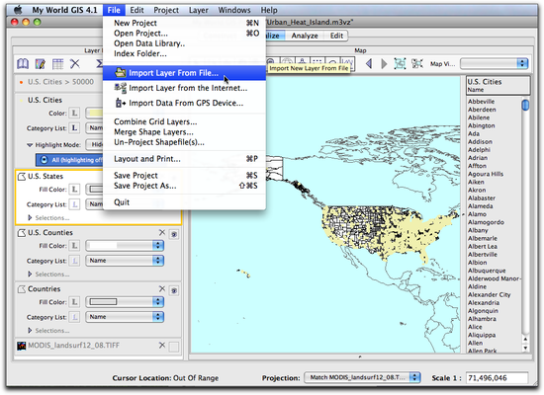544x395 pixels.
Task: Expand Selections under U.S. States
Action: 30,218
